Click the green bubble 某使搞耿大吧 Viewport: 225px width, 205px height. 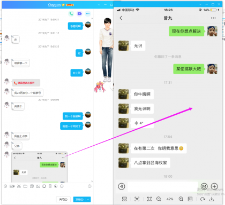click(x=189, y=69)
